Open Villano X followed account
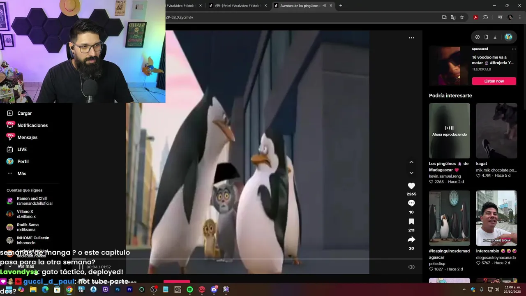Screen dimensions: 526x296 pos(21,214)
